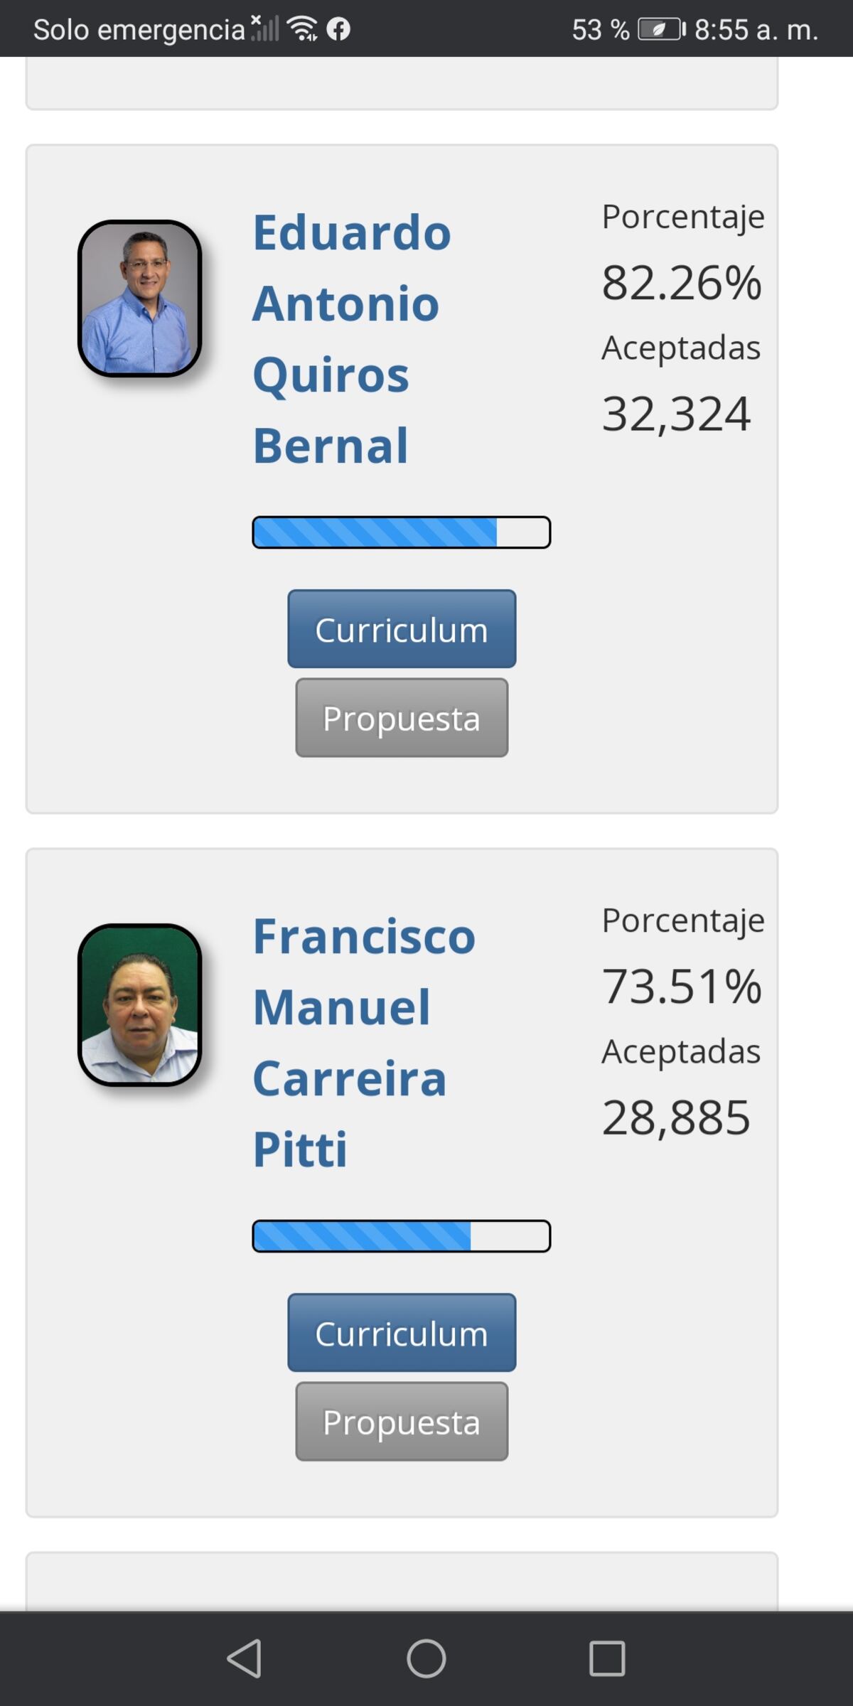Click Eduardo's 82.26% progress bar
The height and width of the screenshot is (1706, 853).
point(402,532)
